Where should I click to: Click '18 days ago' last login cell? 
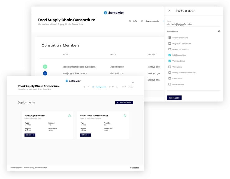pyautogui.click(x=154, y=73)
